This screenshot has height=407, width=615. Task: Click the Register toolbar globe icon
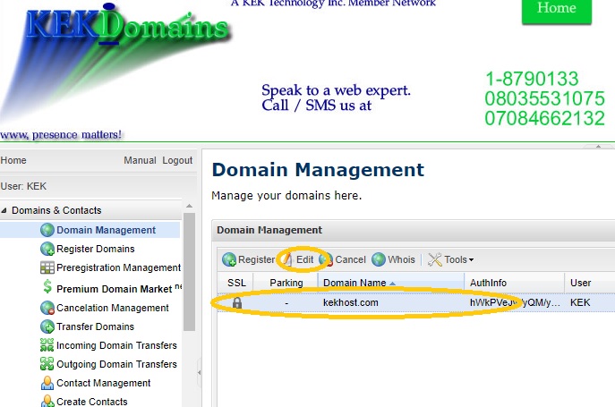point(229,259)
